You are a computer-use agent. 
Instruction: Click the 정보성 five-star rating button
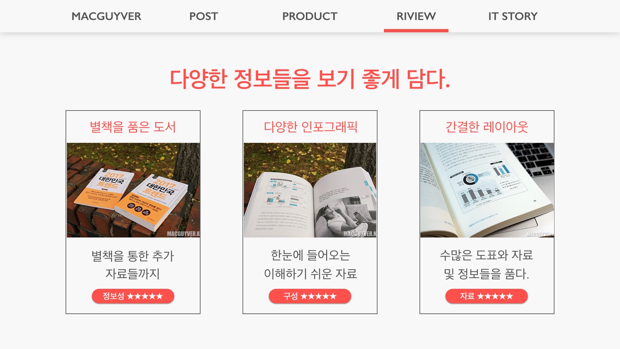point(133,296)
